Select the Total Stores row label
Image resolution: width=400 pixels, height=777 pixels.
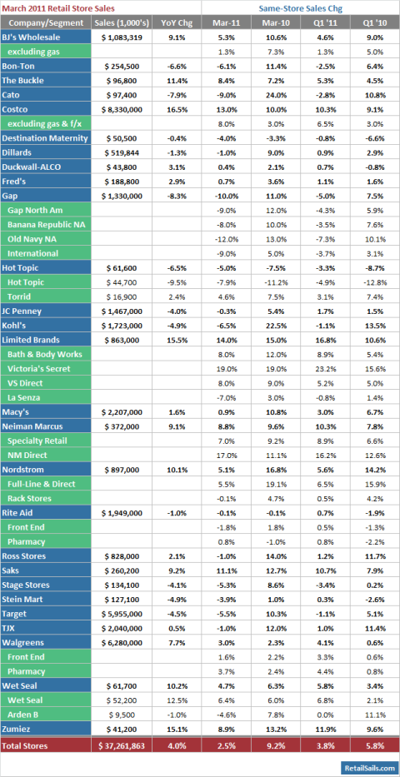(x=46, y=745)
